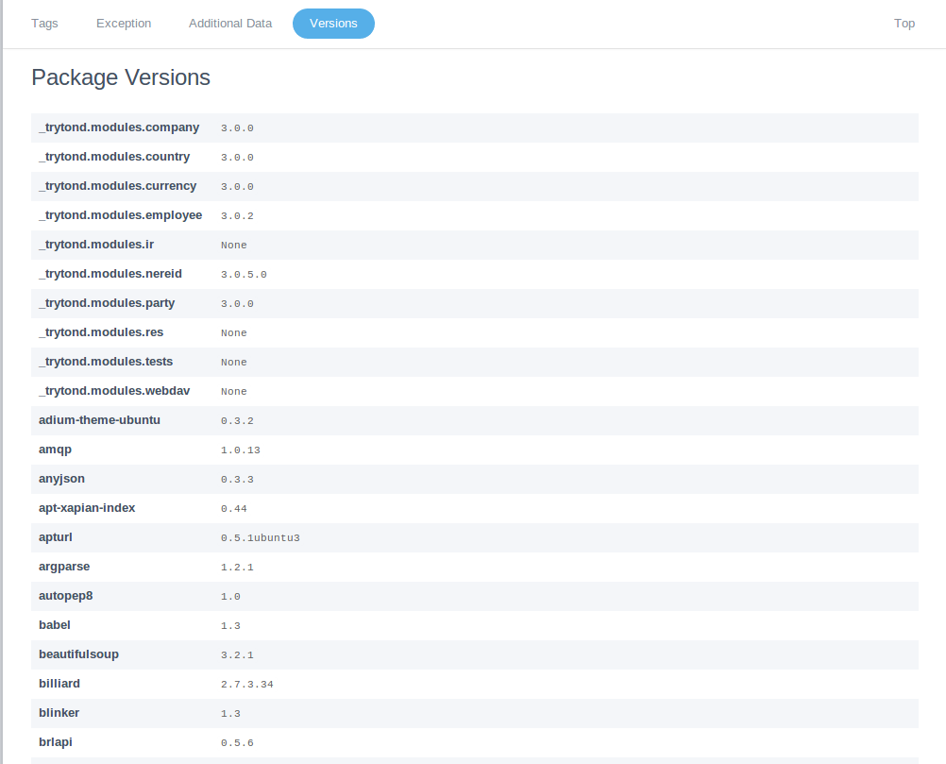Click the billiard package name
The height and width of the screenshot is (764, 946).
pos(59,684)
